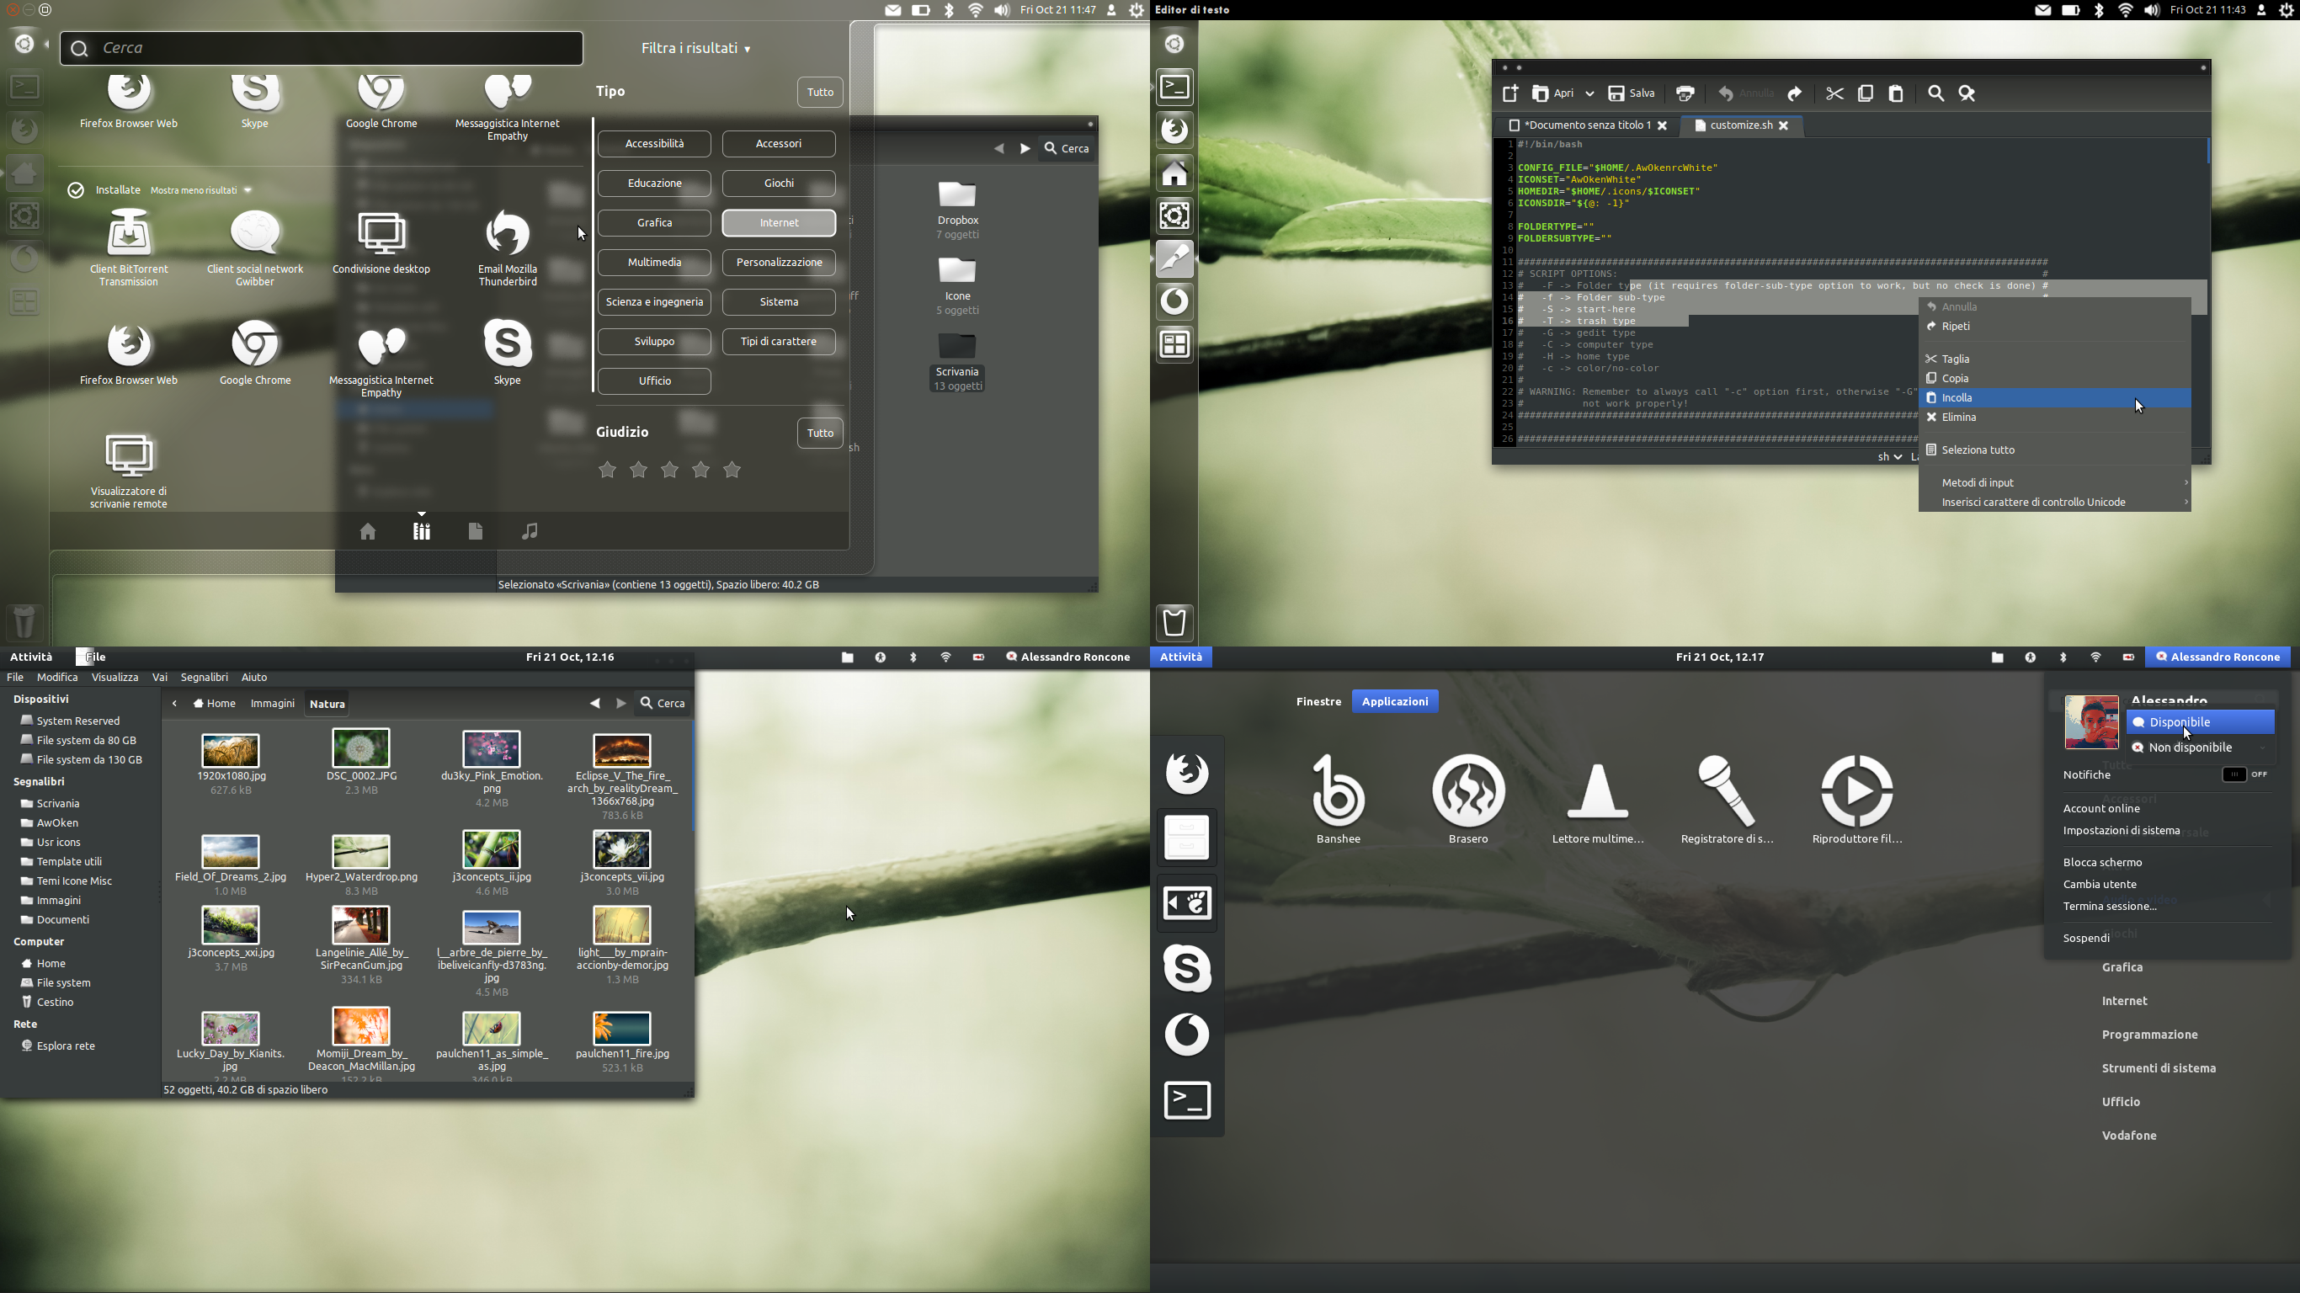Click Tutto button next to Tipo
This screenshot has height=1293, width=2300.
(x=820, y=92)
